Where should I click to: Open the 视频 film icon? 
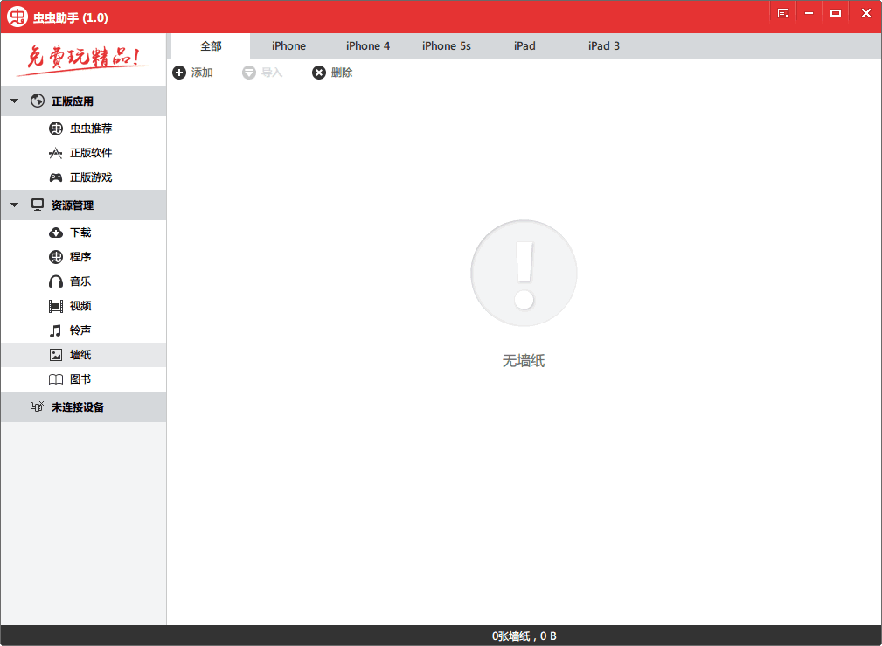tap(56, 306)
